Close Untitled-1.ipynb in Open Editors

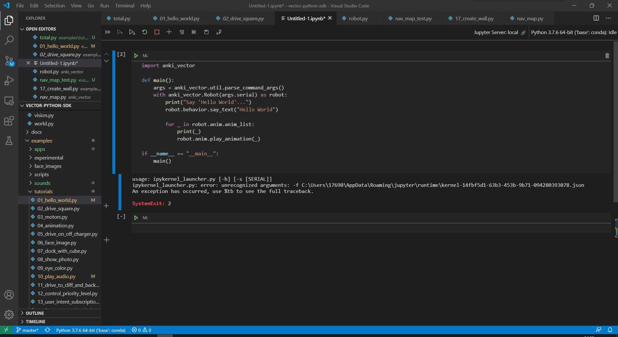28,63
